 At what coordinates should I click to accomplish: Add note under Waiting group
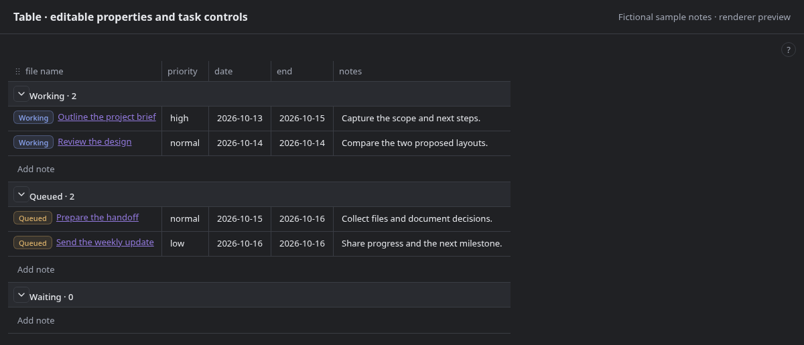[36, 320]
